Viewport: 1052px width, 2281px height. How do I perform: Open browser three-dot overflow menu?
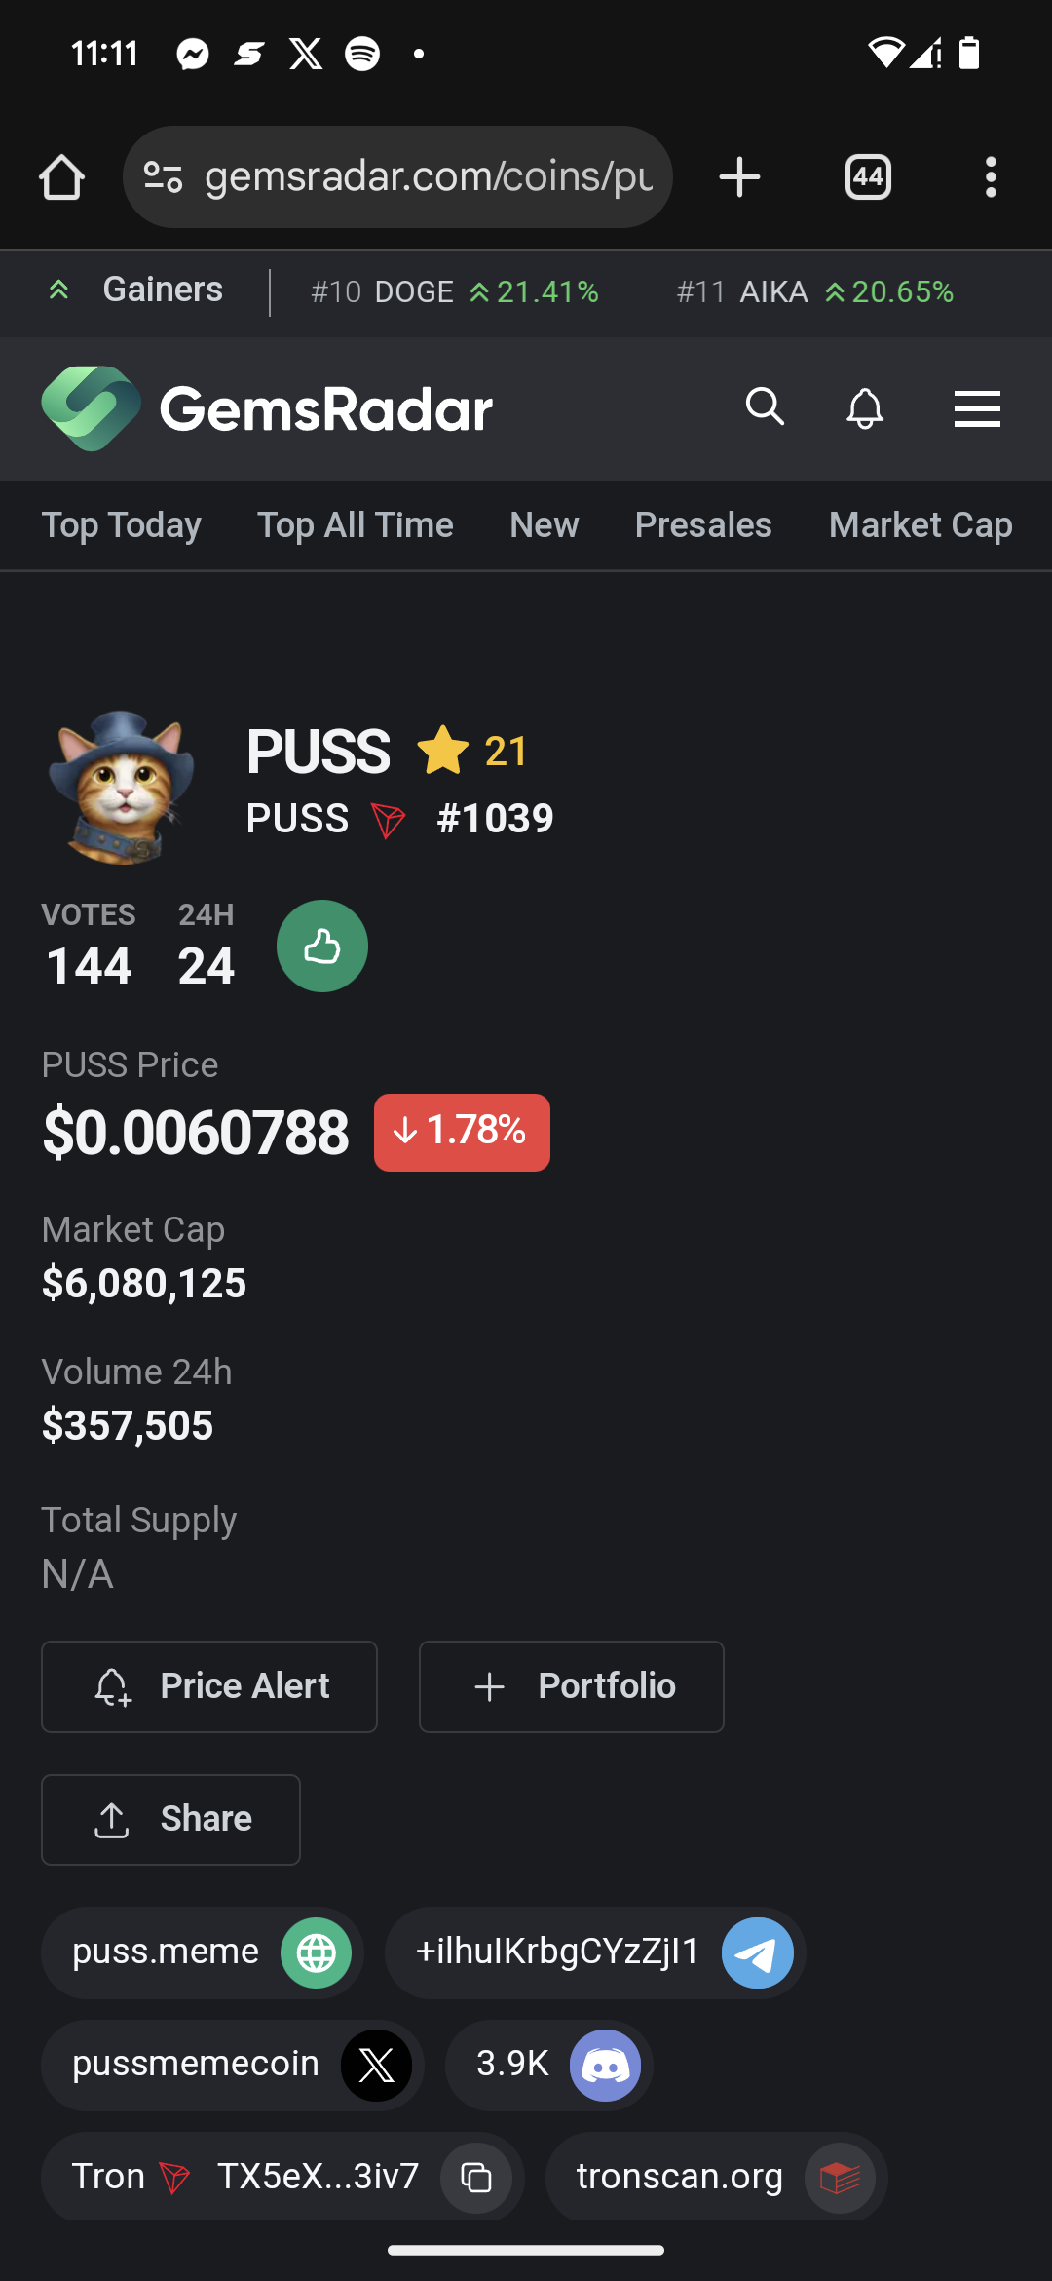(991, 177)
